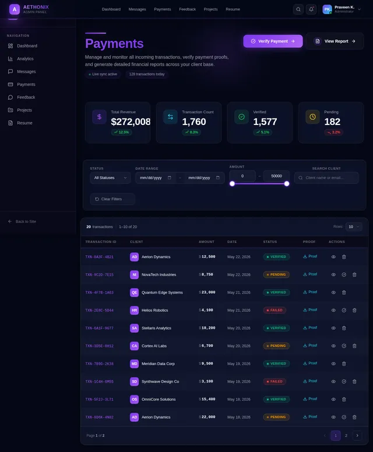The image size is (373, 452).
Task: Download Proof for the Helios Robotics transaction
Action: point(310,310)
